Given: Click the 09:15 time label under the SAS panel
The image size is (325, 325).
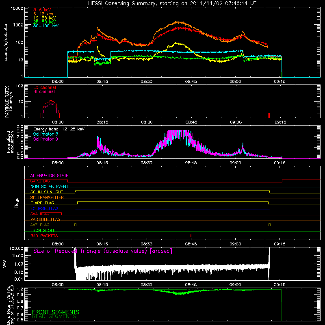Looking at the screenshot, I should [x=279, y=285].
